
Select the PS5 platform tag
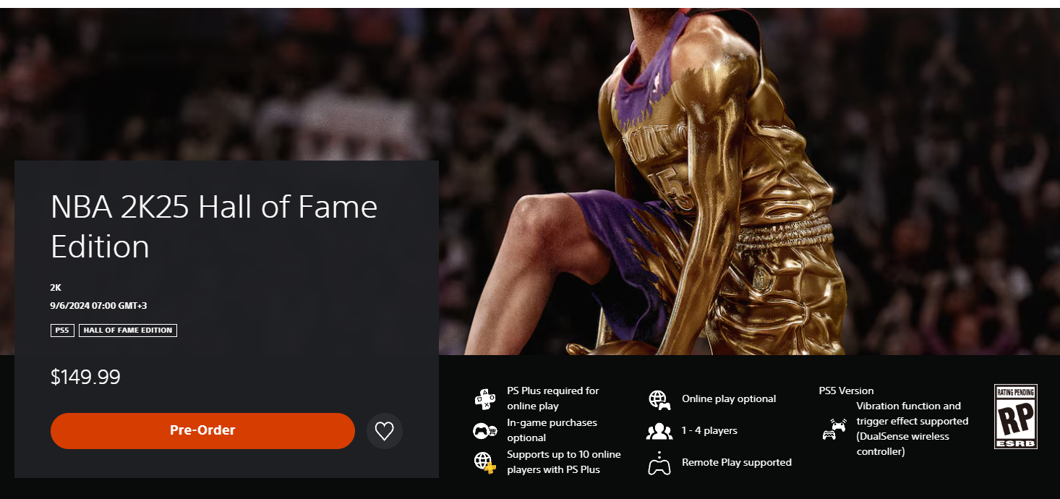(x=62, y=330)
